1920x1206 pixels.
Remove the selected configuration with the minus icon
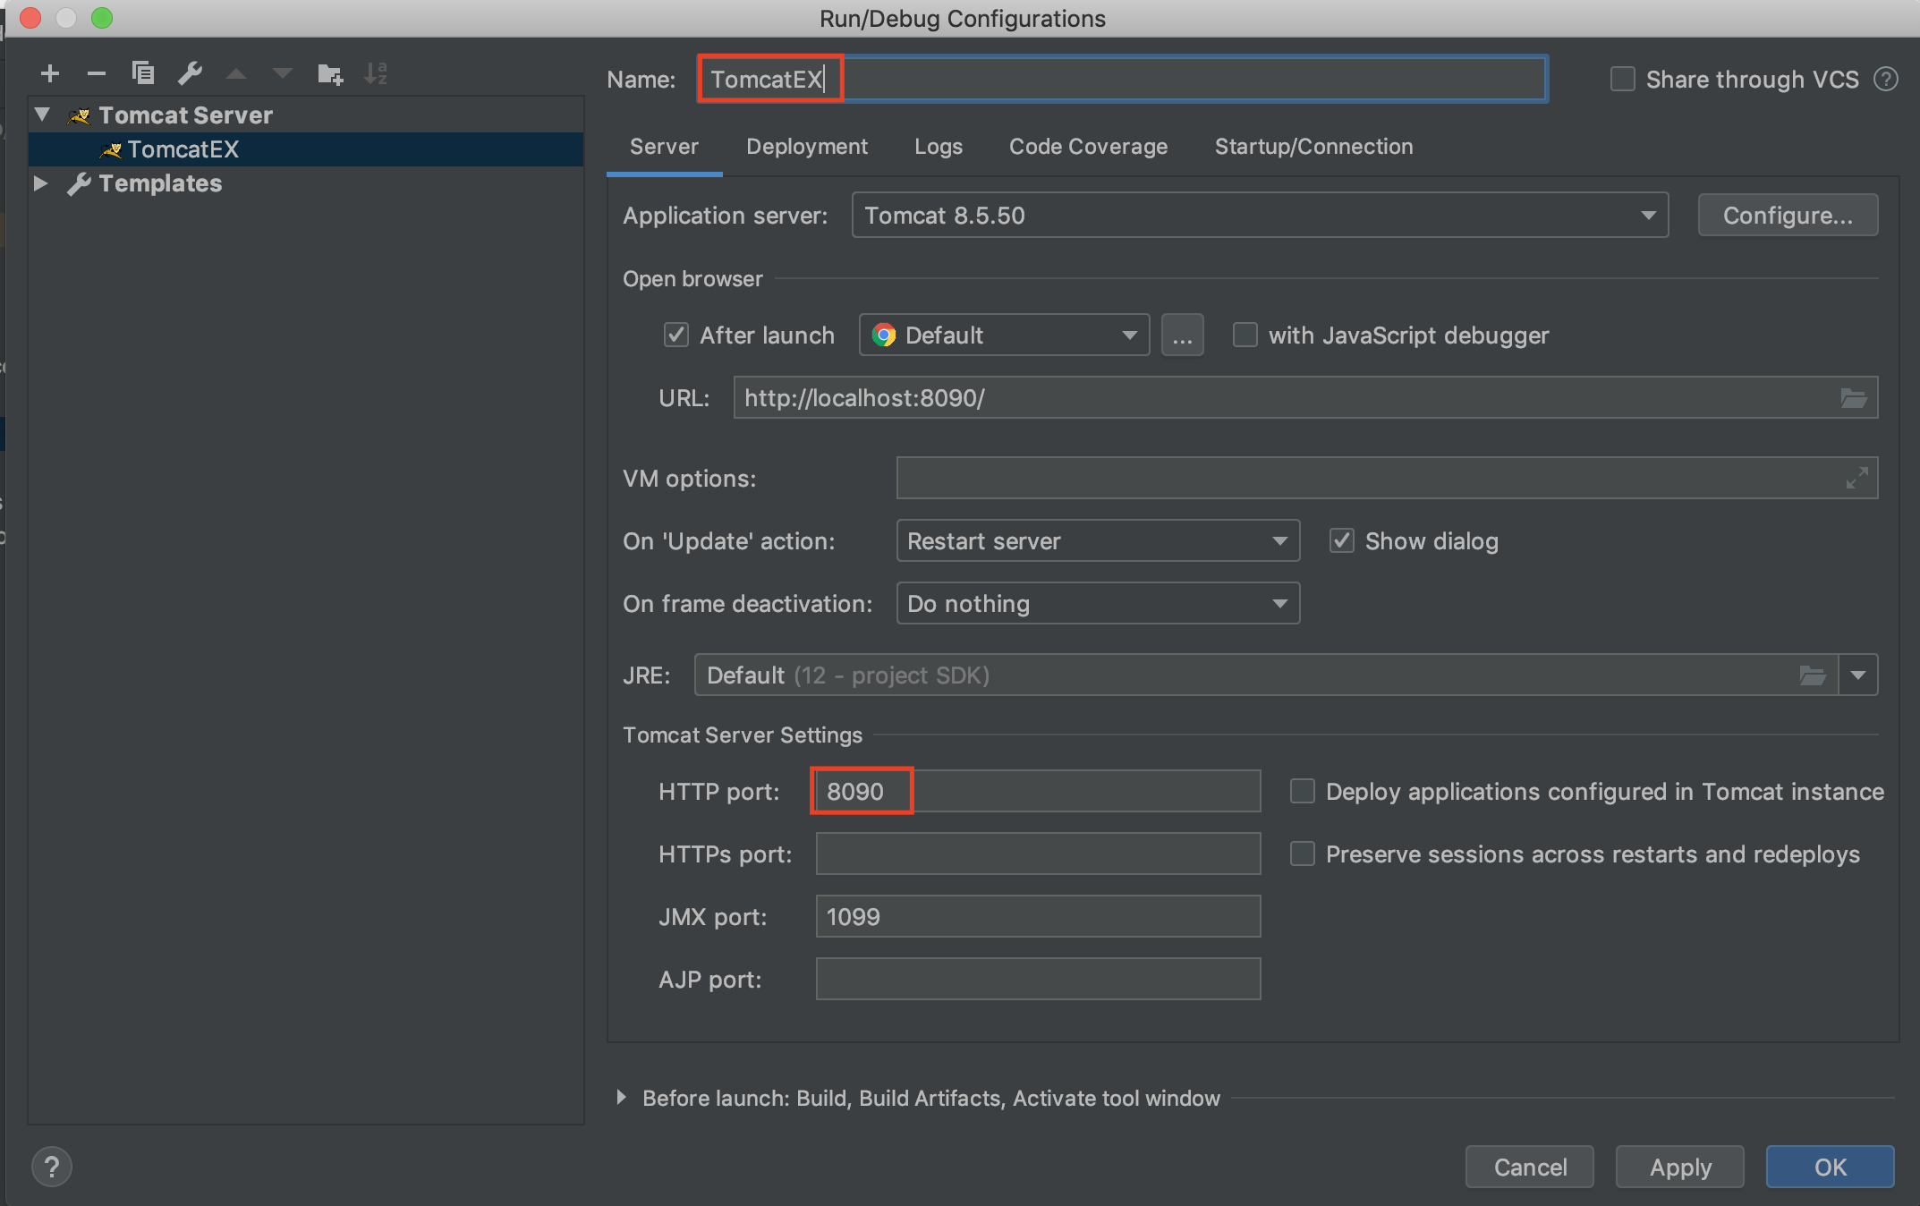click(97, 73)
